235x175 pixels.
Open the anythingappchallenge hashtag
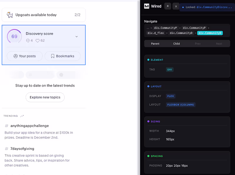click(x=30, y=126)
